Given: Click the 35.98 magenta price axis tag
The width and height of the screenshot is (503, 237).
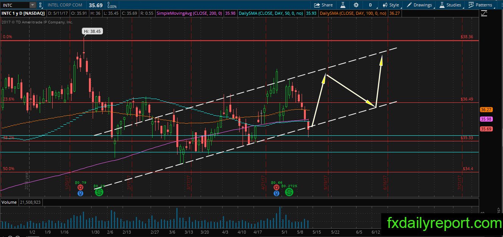Looking at the screenshot, I should coord(486,119).
